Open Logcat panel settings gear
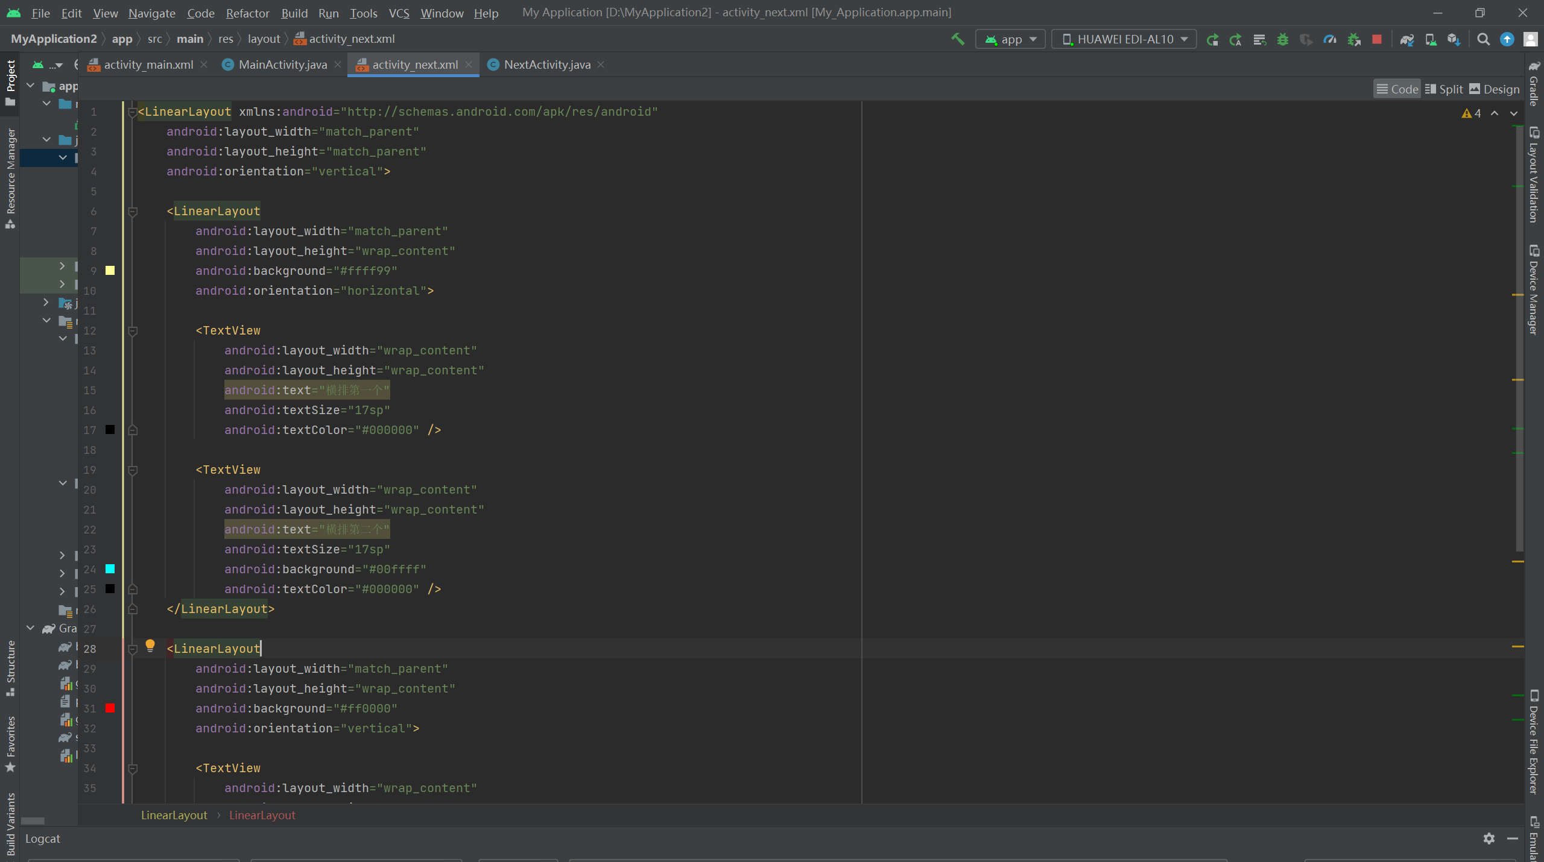This screenshot has width=1544, height=862. [x=1489, y=838]
